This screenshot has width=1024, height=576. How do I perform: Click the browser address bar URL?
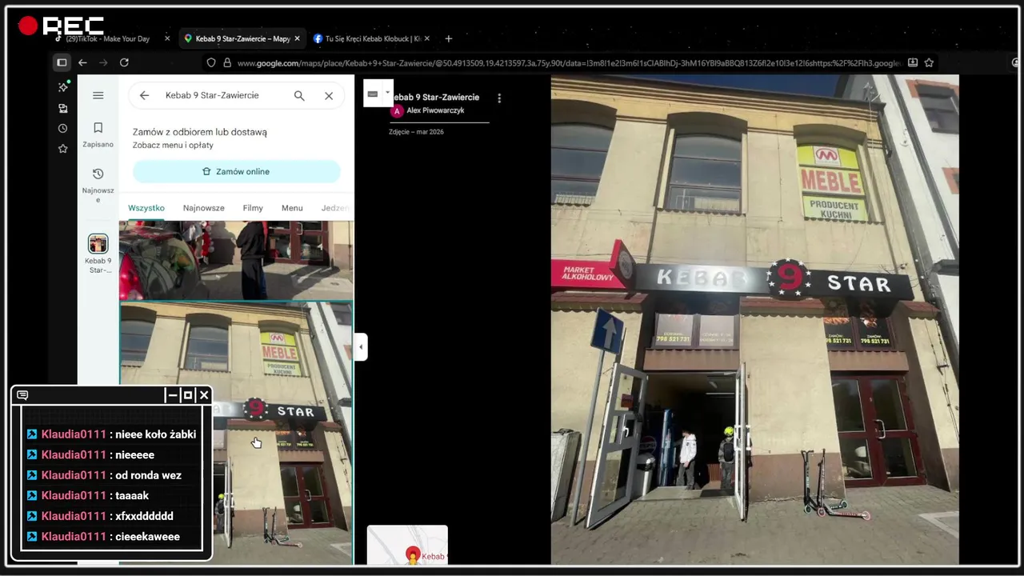pyautogui.click(x=568, y=62)
